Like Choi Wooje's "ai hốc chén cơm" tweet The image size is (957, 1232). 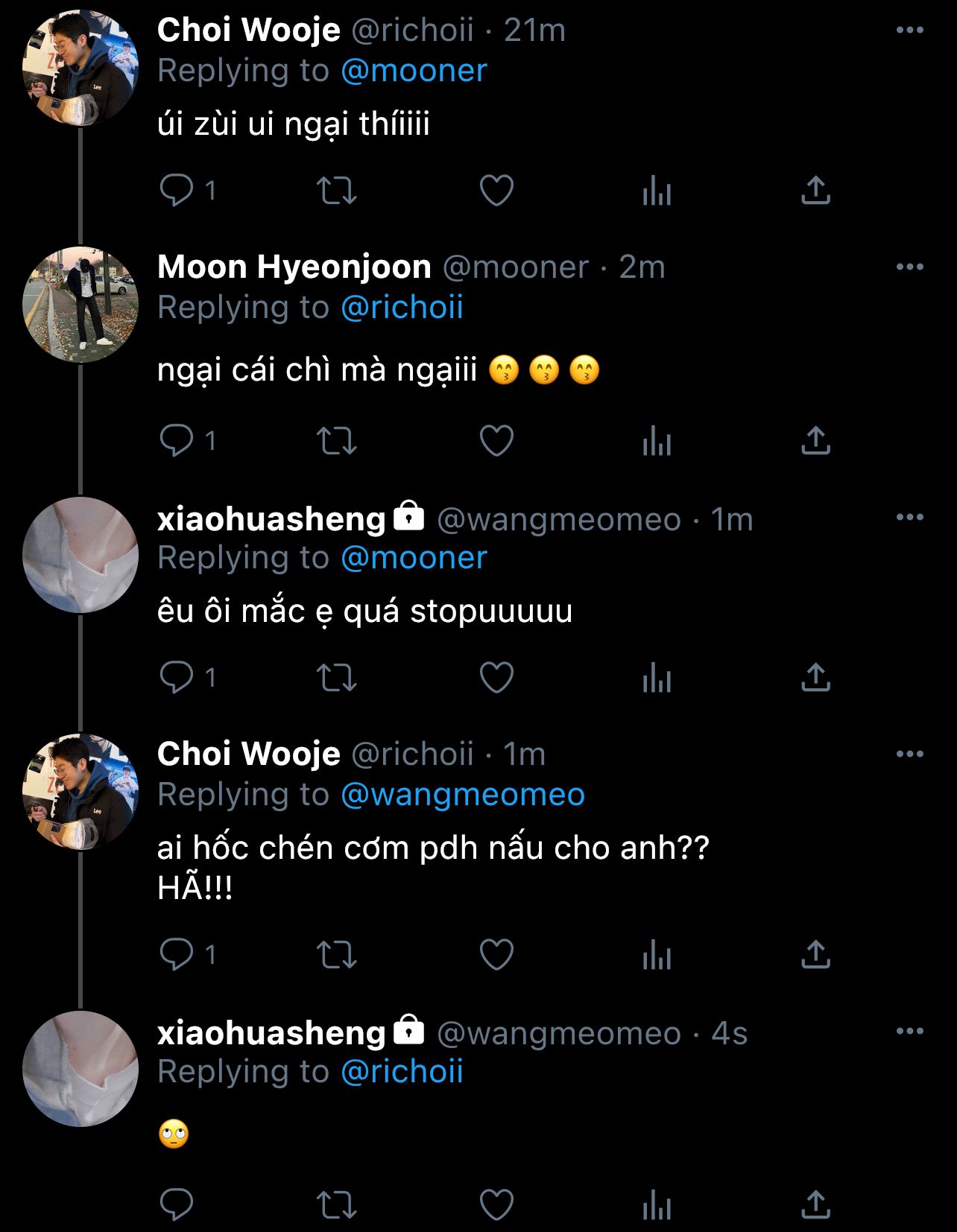pyautogui.click(x=496, y=954)
